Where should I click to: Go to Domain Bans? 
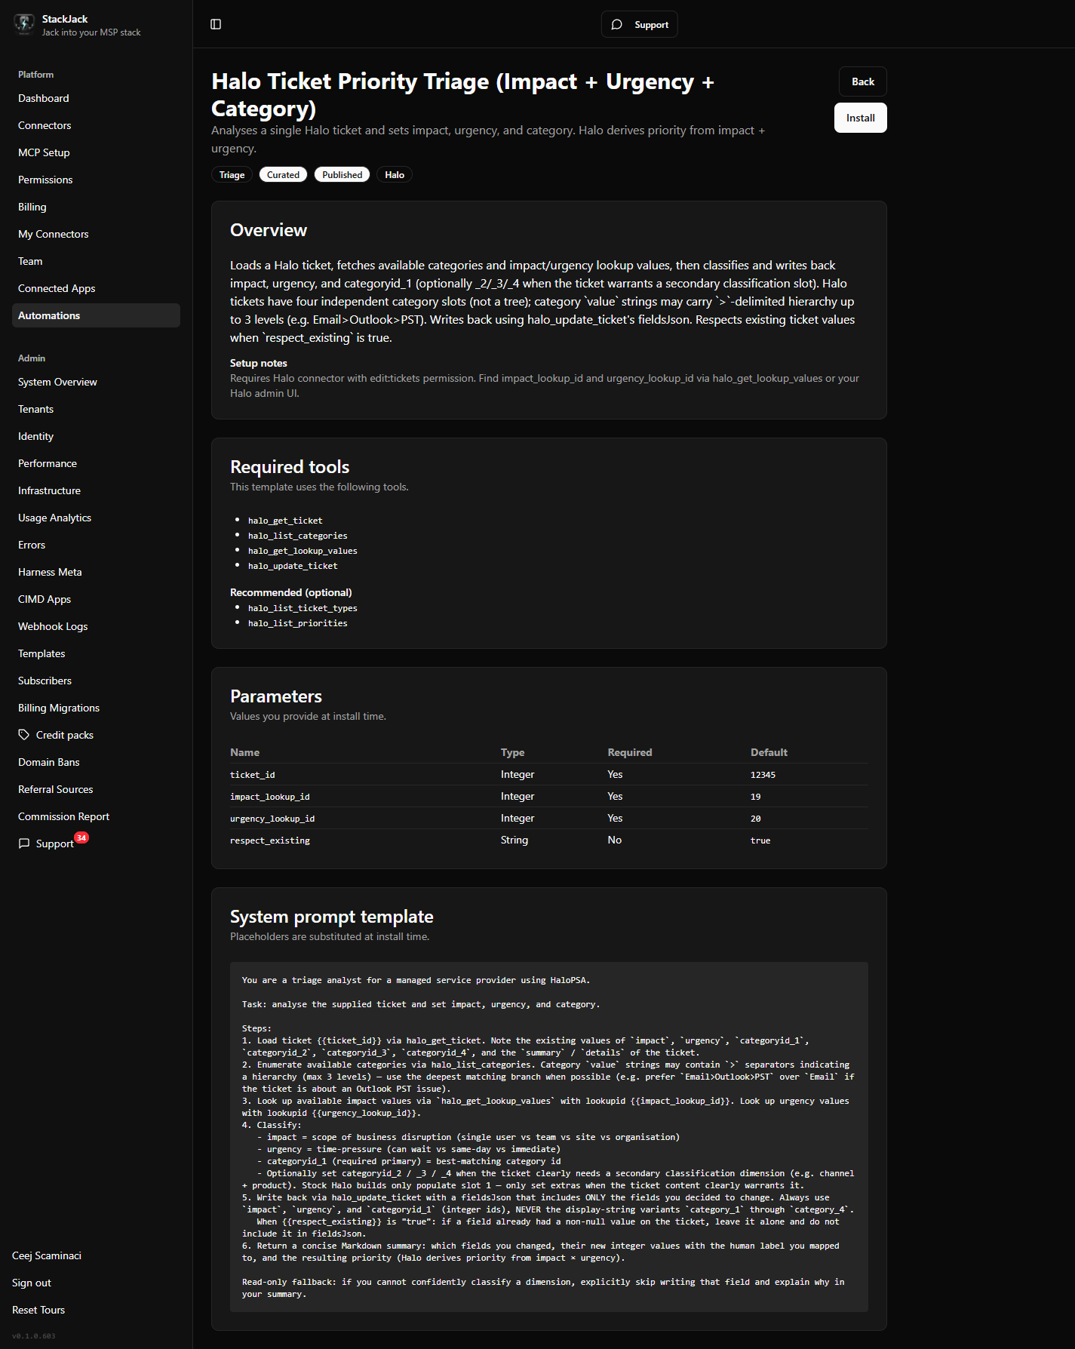click(x=96, y=762)
